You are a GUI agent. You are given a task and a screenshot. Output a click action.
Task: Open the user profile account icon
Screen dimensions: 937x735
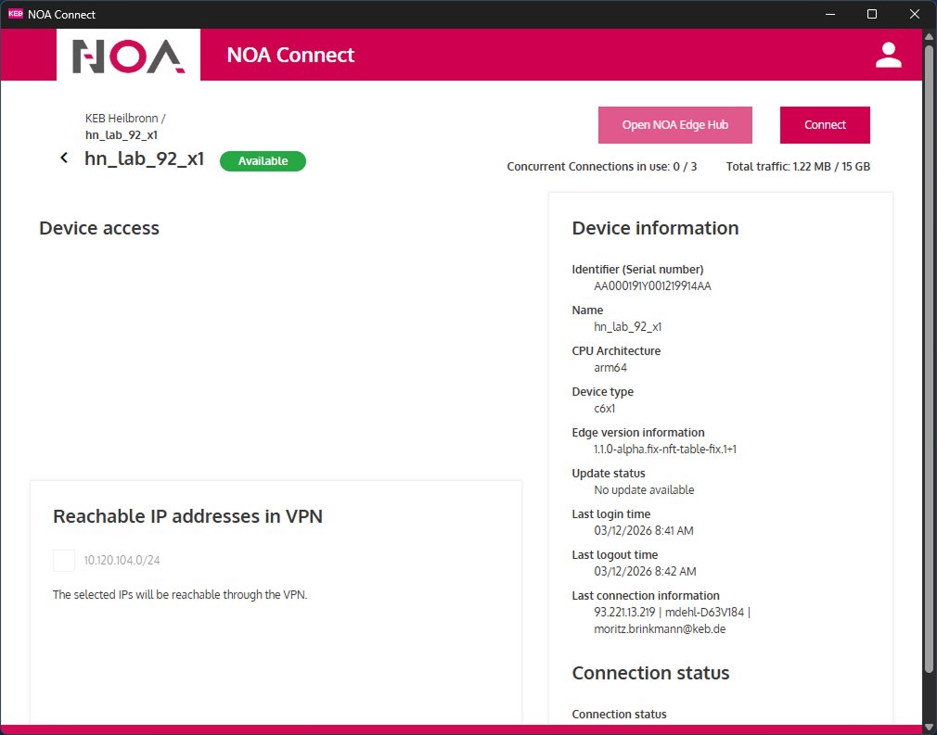[888, 55]
